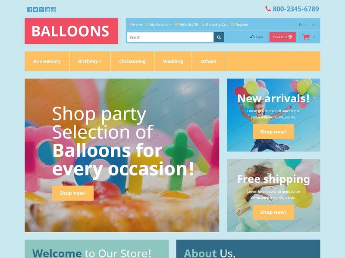Open the YouTube social icon
The image size is (345, 258).
pyautogui.click(x=47, y=9)
